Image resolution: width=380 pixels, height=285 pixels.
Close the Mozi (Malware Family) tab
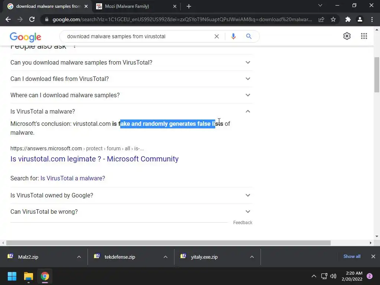pyautogui.click(x=175, y=6)
